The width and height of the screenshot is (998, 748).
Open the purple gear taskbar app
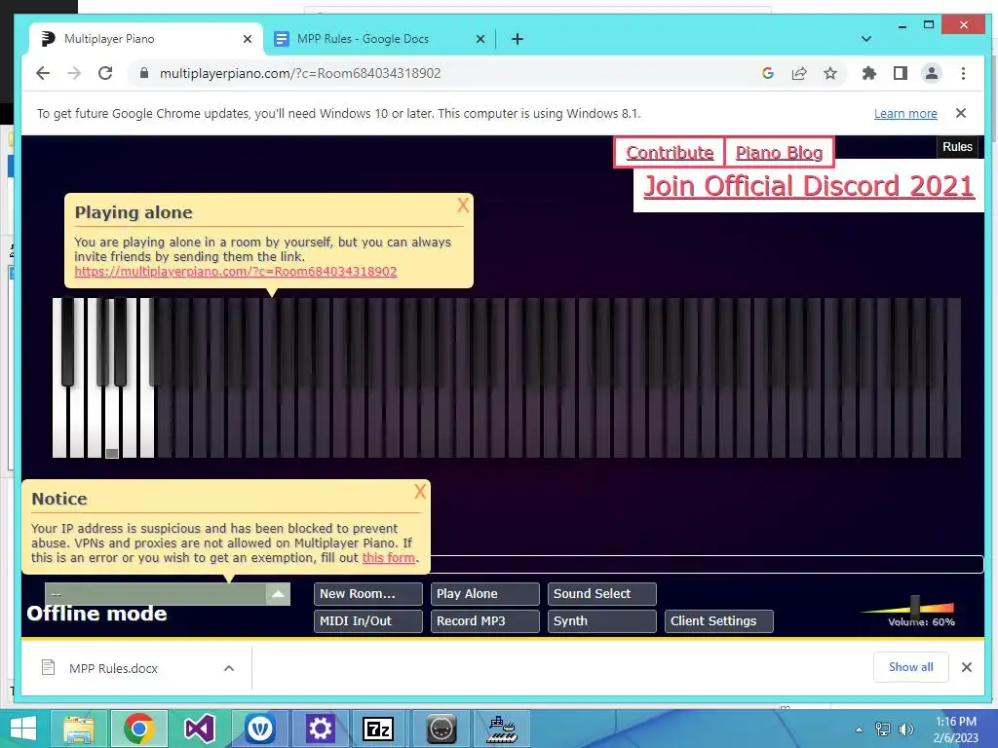320,729
